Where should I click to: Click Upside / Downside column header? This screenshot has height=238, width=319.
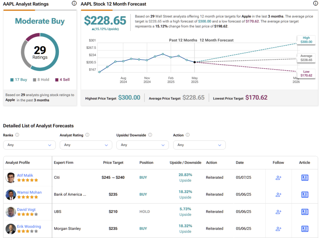[x=185, y=163]
